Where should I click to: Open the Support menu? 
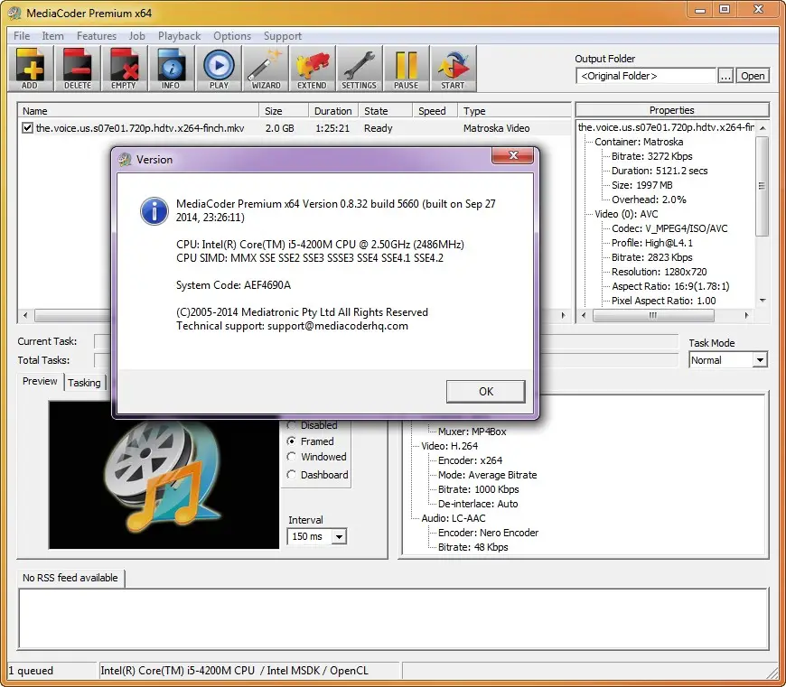pos(283,36)
